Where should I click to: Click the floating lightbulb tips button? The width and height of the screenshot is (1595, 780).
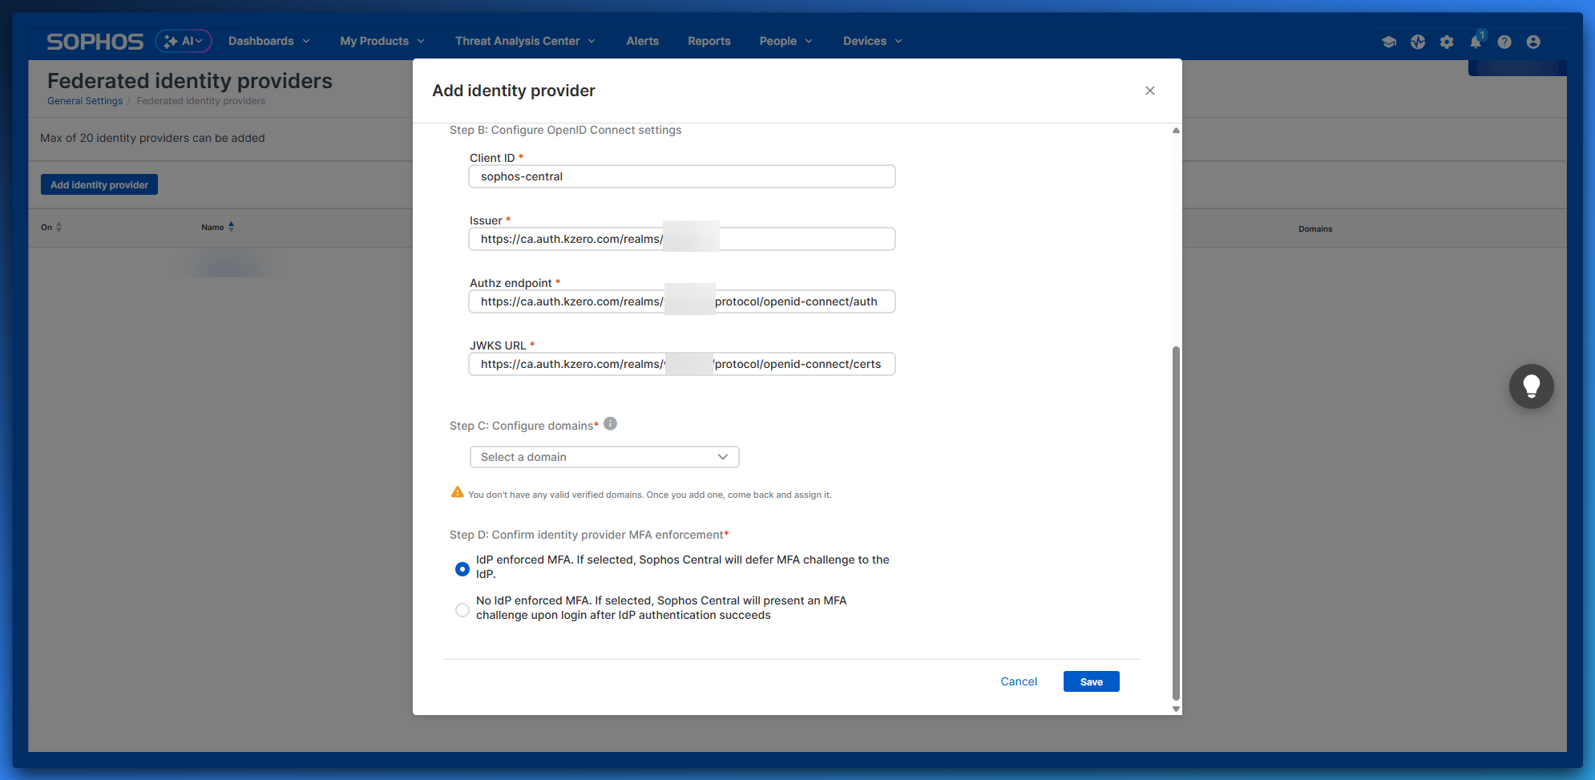point(1531,386)
